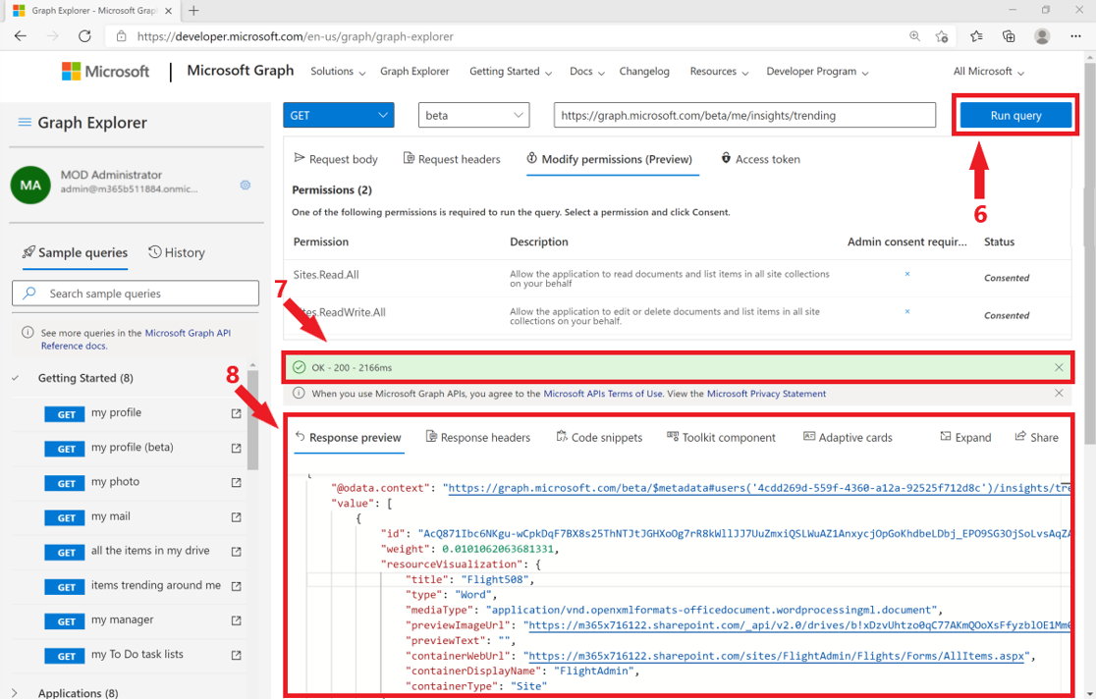The image size is (1096, 699).
Task: Dismiss the Microsoft APIs terms notice
Action: pos(1059,393)
